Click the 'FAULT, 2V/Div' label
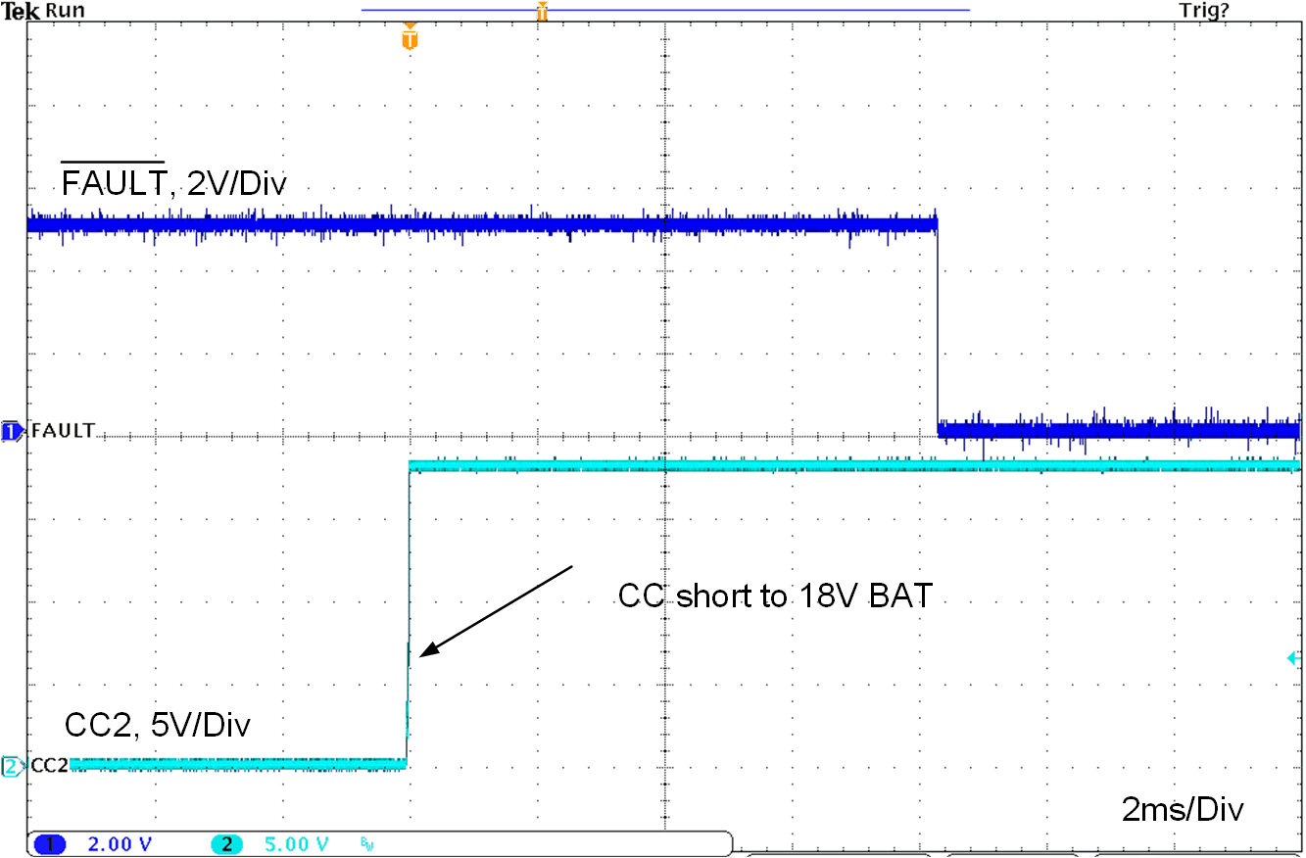1306x858 pixels. [173, 181]
